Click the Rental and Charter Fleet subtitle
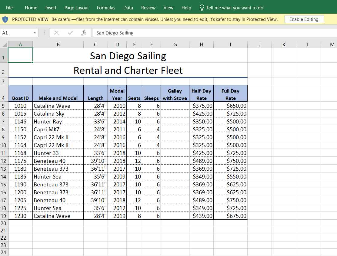337x256 pixels. point(128,71)
